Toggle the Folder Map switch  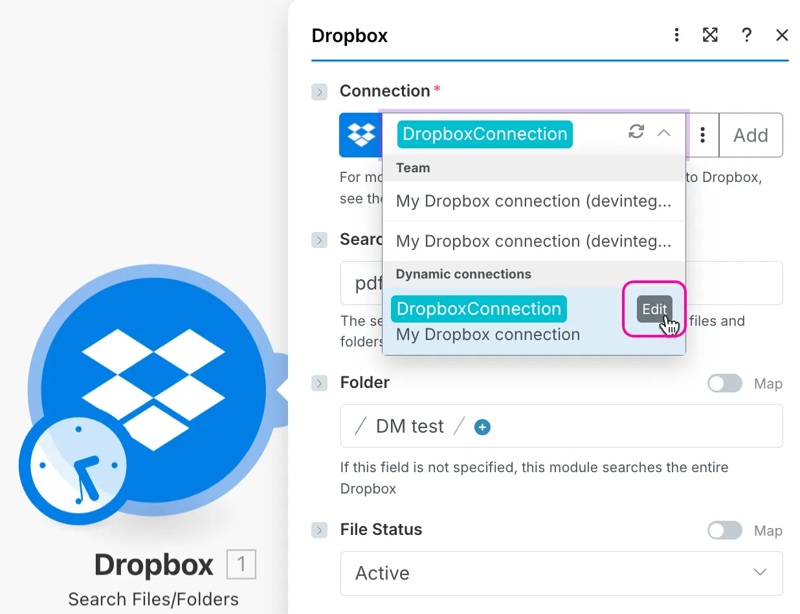pos(725,383)
